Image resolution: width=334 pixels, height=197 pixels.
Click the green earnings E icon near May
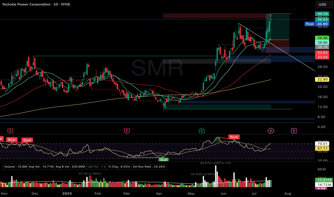tap(202, 131)
